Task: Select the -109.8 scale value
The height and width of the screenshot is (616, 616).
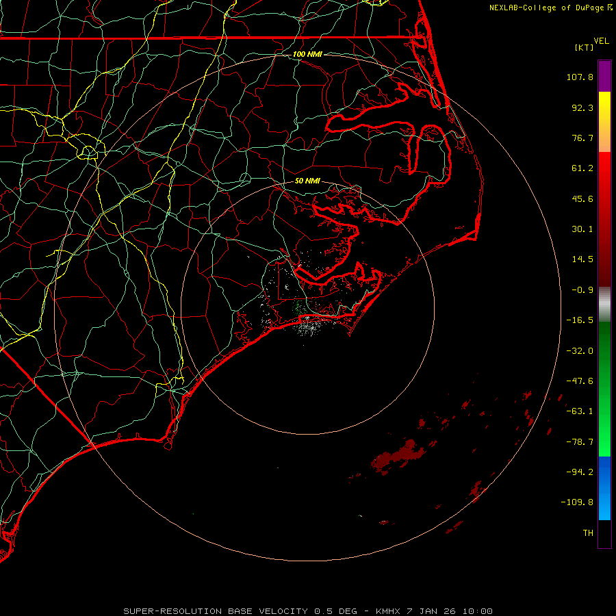Action: tap(578, 502)
